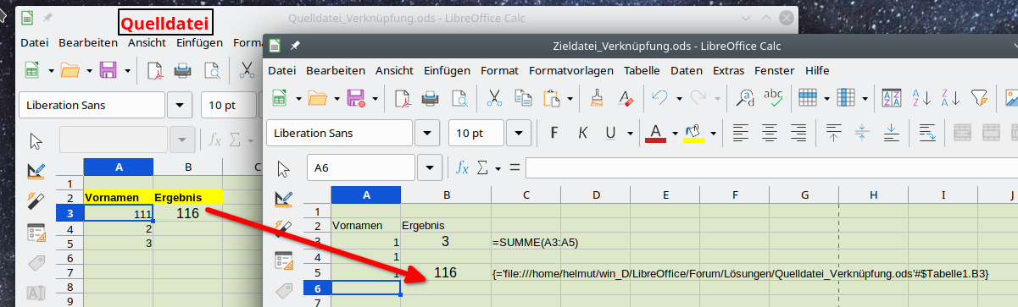1018x307 pixels.
Task: Open the Extras menu
Action: (x=728, y=70)
